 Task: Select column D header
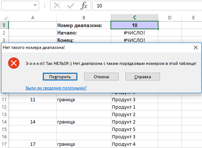pos(170,17)
